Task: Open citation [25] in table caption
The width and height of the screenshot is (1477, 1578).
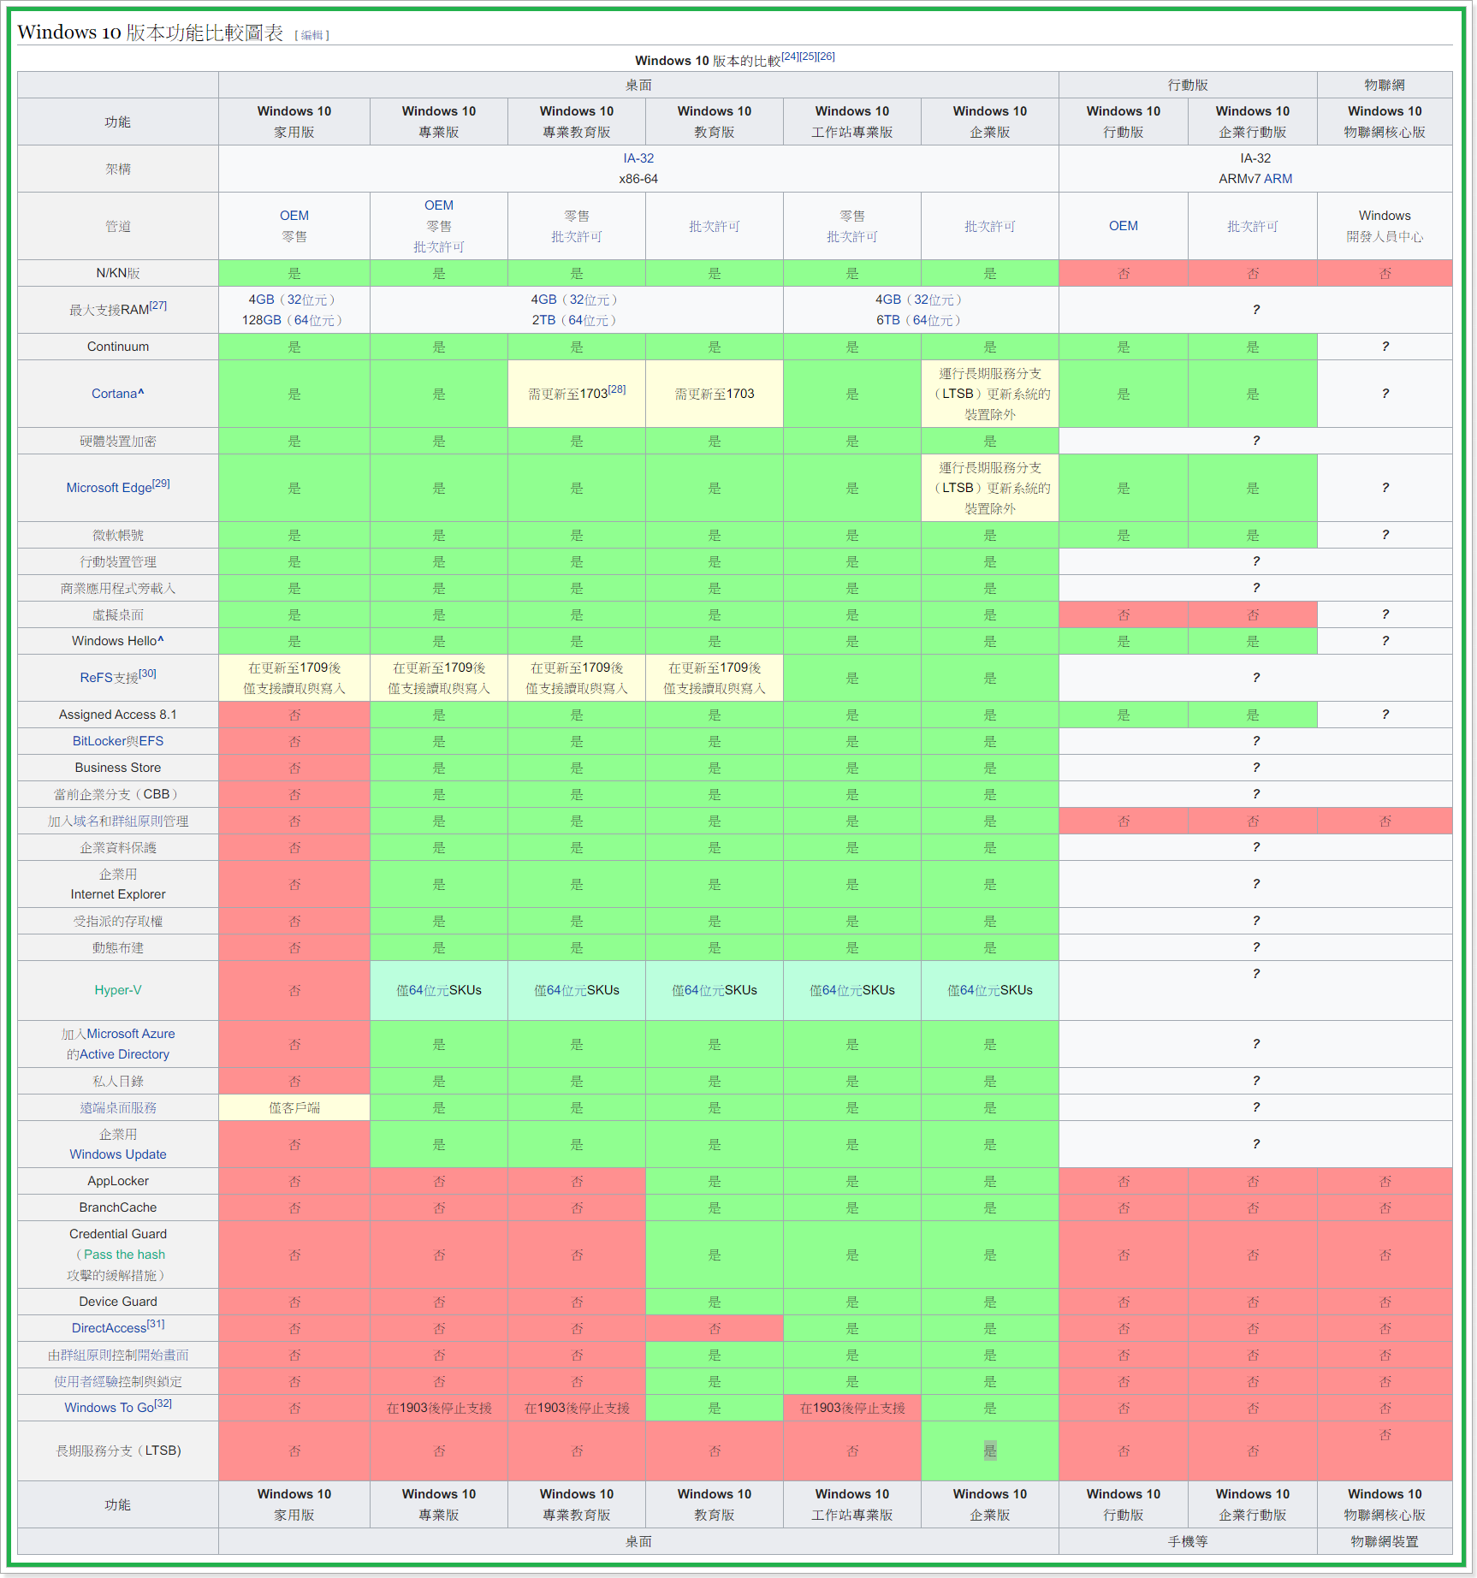Action: pyautogui.click(x=808, y=56)
